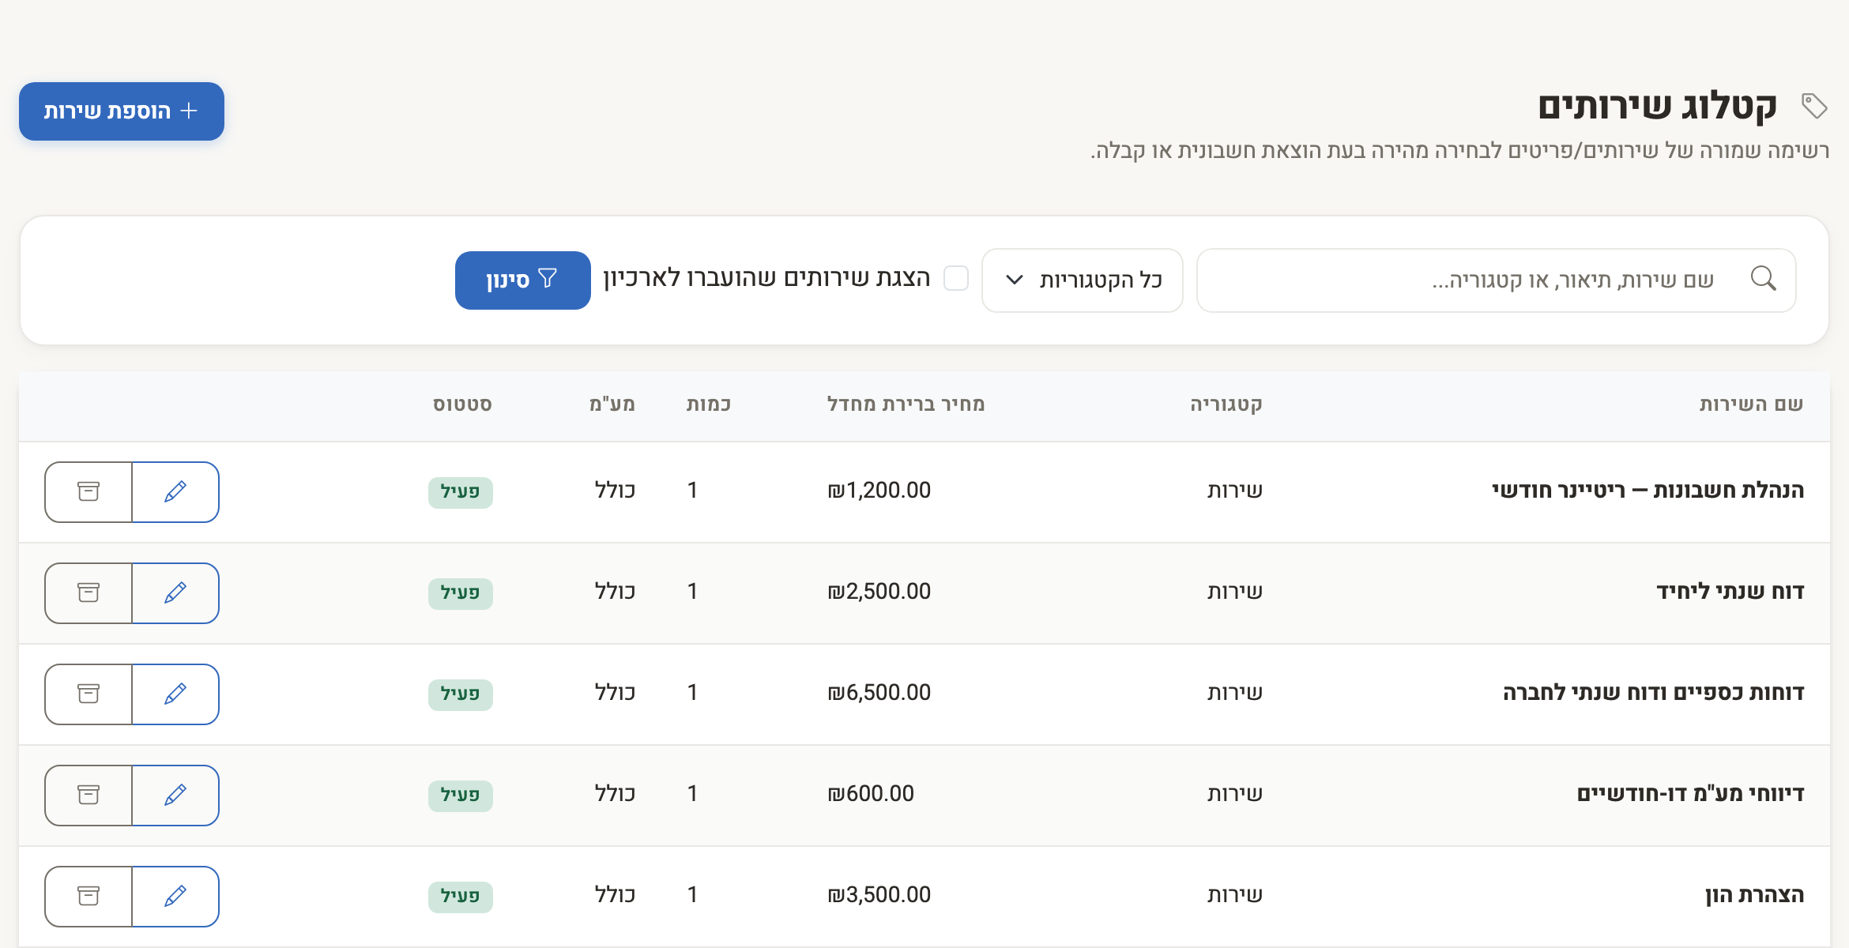Archive the דיווחי מע"מ דו-חודשיים service

(88, 795)
